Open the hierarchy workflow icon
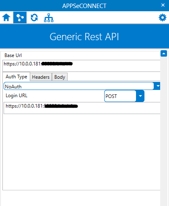The image size is (169, 206). pos(49,18)
